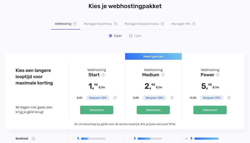Open the Managed VPS tab
This screenshot has width=250, height=143.
181,24
